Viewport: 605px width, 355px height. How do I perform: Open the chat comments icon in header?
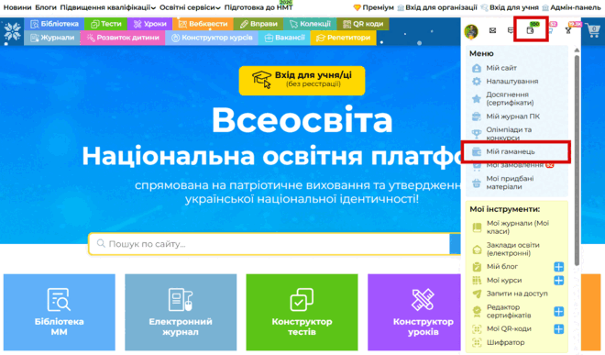[x=510, y=30]
